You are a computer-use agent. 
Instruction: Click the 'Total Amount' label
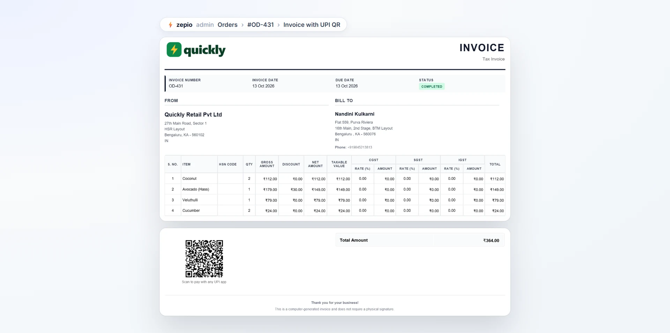(x=353, y=240)
